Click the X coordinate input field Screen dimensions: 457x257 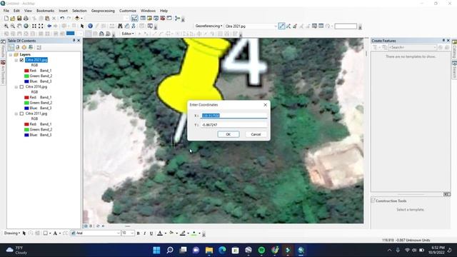pyautogui.click(x=233, y=116)
